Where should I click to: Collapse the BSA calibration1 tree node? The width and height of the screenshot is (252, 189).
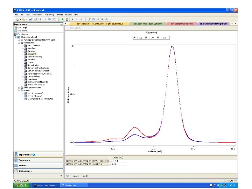coord(16,37)
